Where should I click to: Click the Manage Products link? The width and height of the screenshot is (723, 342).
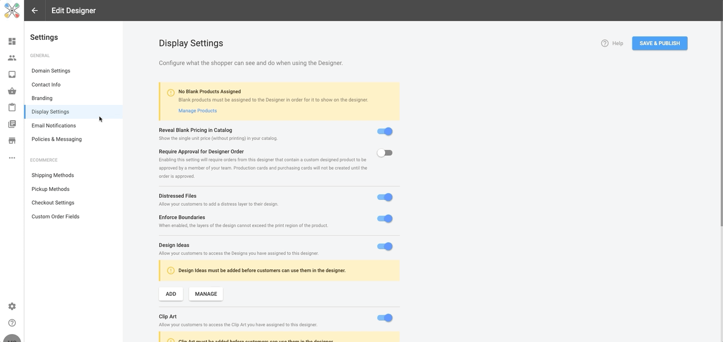(197, 111)
